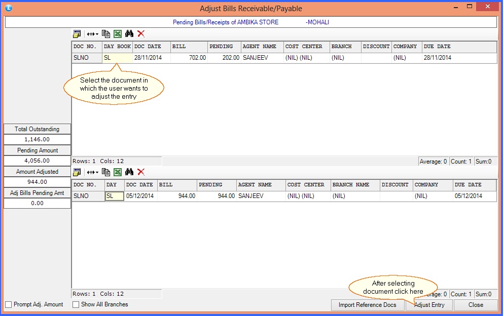Enable Show All Branches checkbox
The image size is (504, 316).
(76, 304)
